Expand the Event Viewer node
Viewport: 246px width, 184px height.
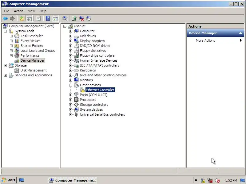click(x=11, y=41)
